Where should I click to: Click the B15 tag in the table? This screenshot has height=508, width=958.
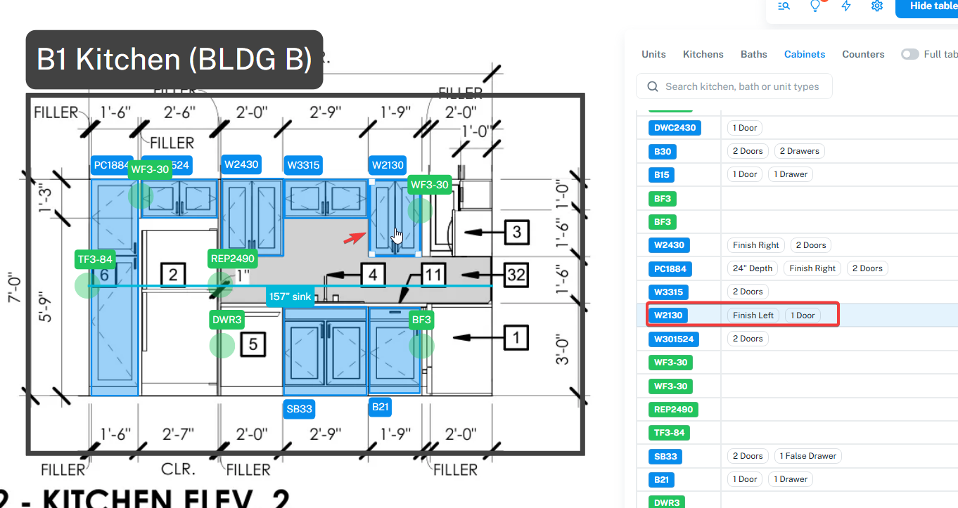(661, 174)
